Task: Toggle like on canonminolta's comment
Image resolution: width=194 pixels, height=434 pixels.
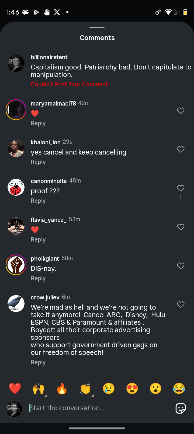Action: (181, 188)
